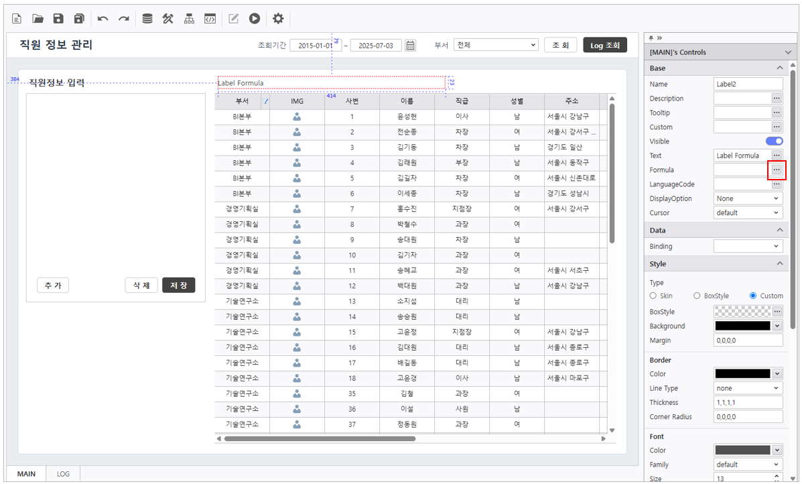Click the New document toolbar icon

(x=17, y=19)
